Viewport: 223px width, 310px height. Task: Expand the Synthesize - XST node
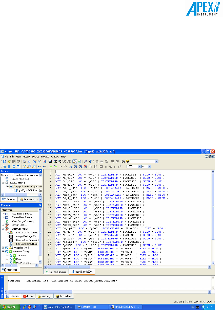(3, 248)
